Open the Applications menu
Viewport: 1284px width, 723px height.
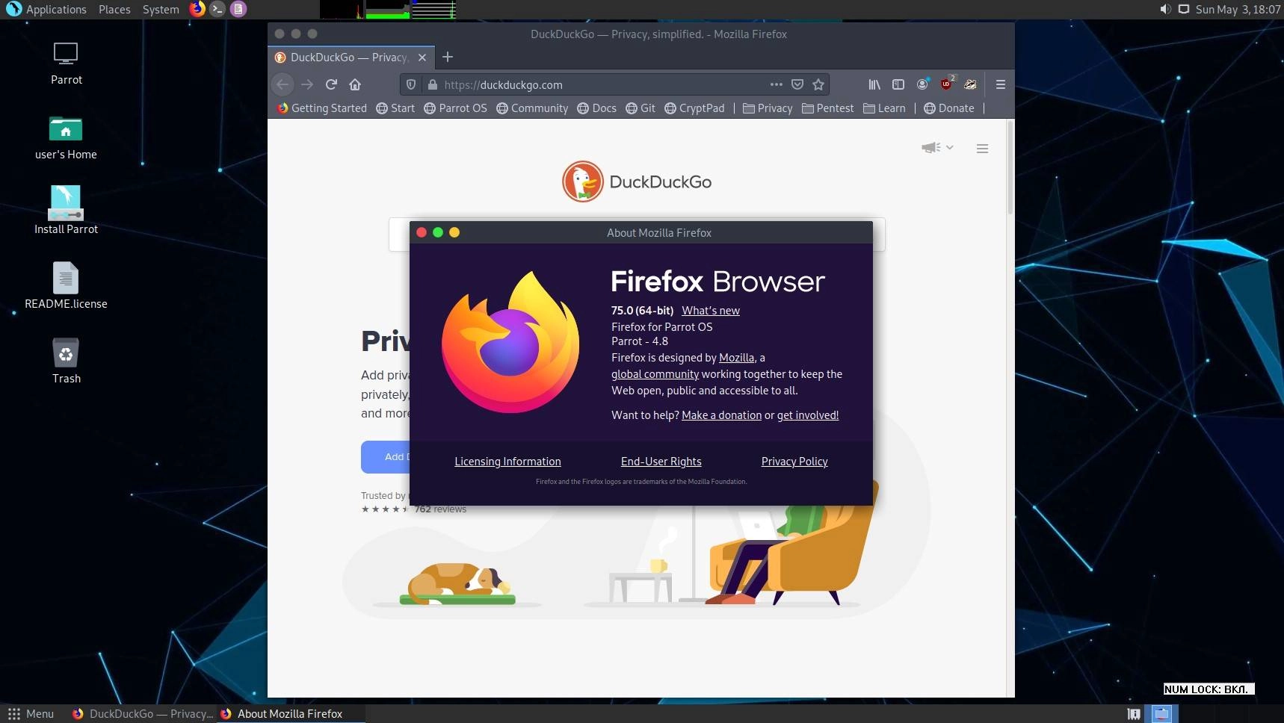(46, 9)
